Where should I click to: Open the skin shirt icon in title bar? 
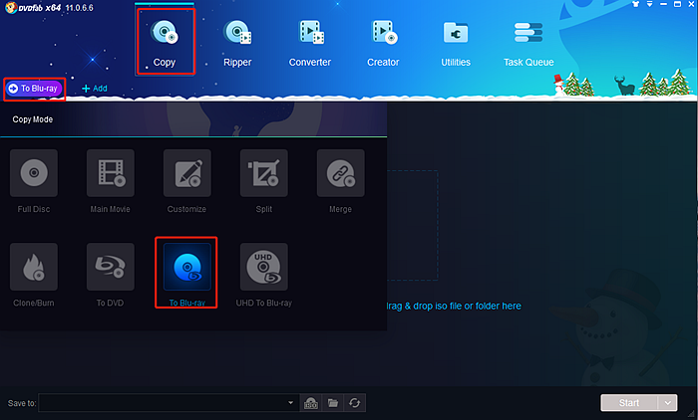point(635,4)
